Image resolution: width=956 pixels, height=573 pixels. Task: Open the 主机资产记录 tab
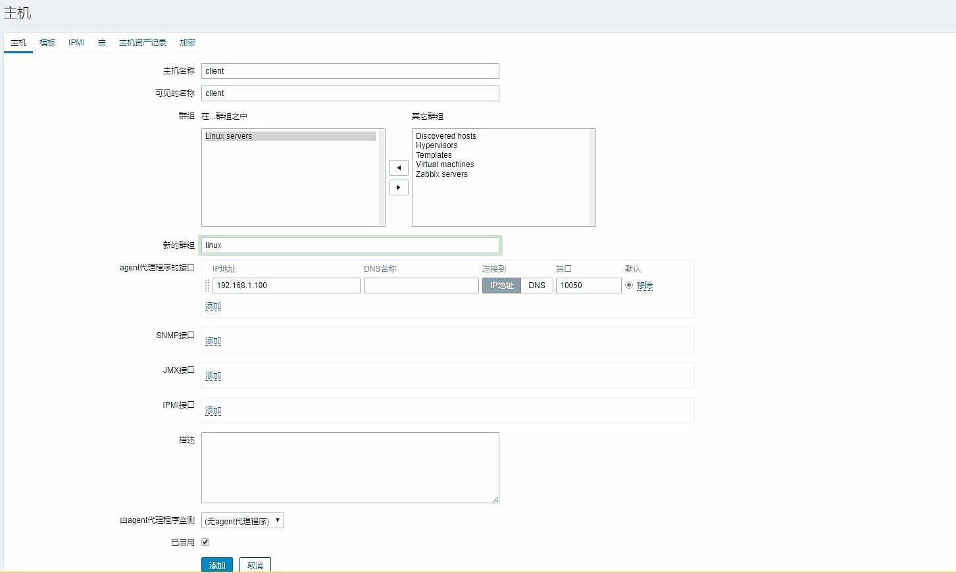tap(143, 43)
